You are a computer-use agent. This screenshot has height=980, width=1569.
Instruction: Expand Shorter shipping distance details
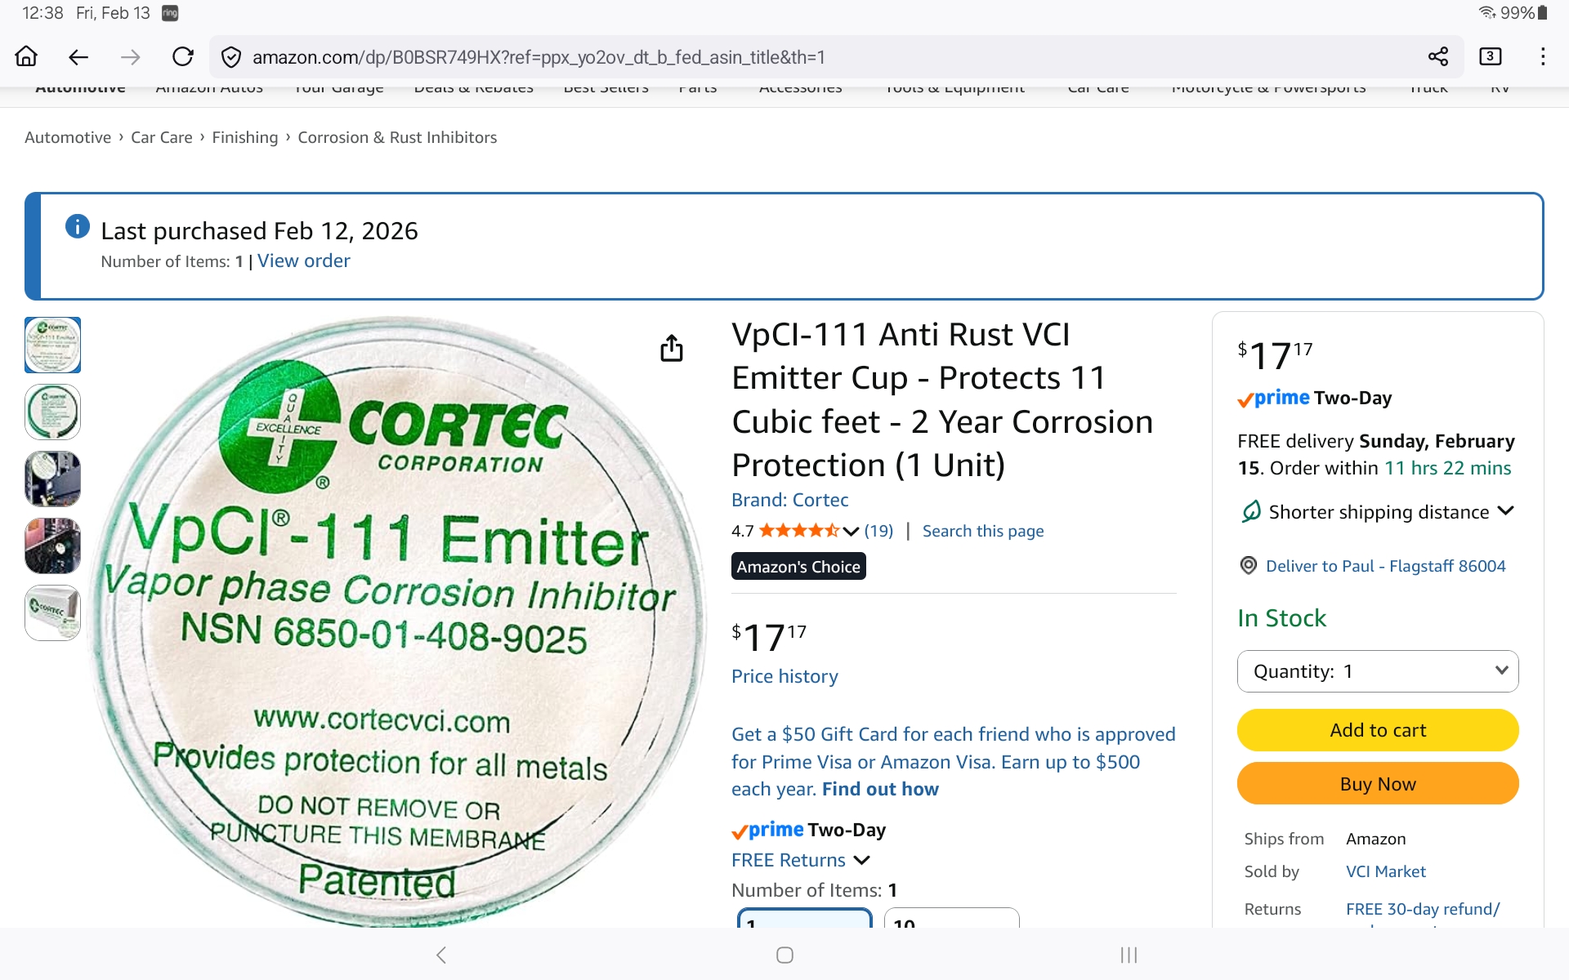[x=1505, y=511]
